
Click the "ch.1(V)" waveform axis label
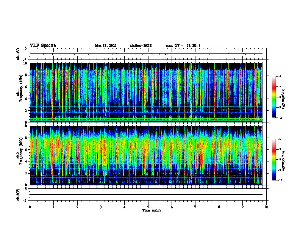click(x=18, y=54)
